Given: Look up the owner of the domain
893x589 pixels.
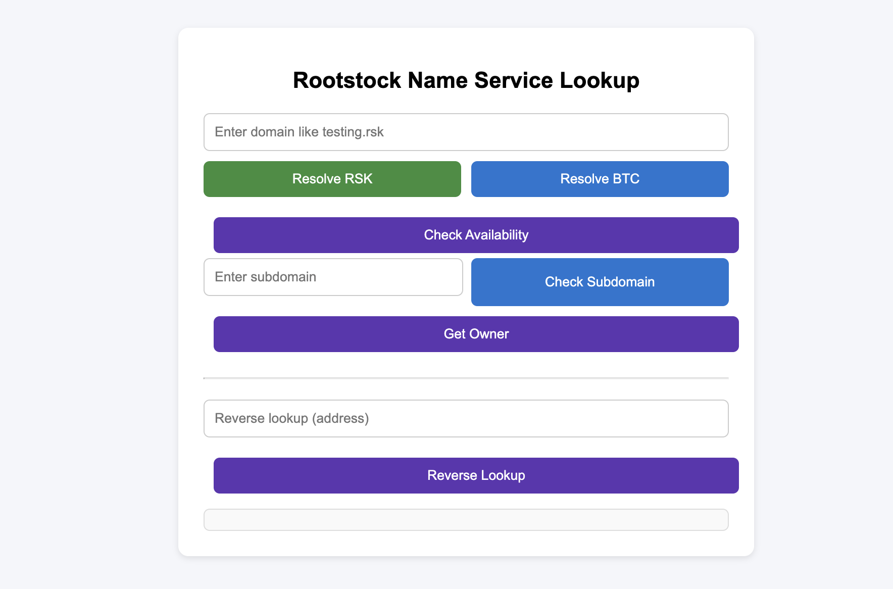Looking at the screenshot, I should click(476, 334).
